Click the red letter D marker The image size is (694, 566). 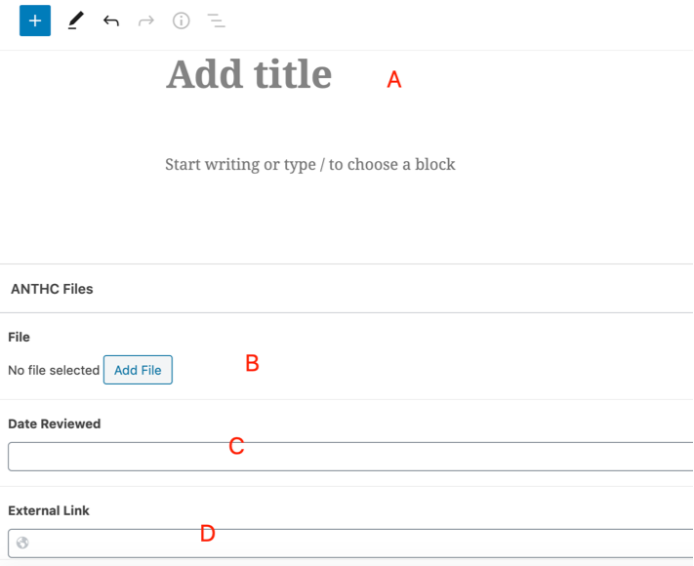coord(207,533)
